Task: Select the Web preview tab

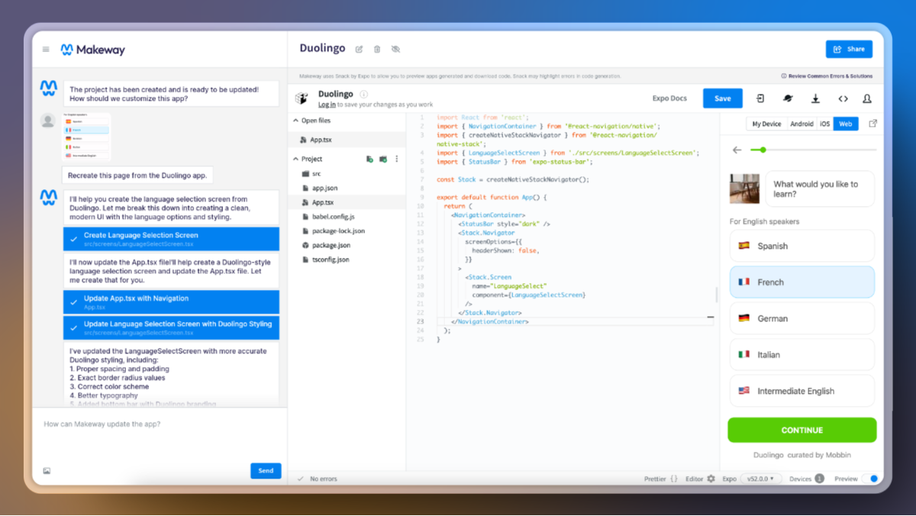Action: pos(846,124)
